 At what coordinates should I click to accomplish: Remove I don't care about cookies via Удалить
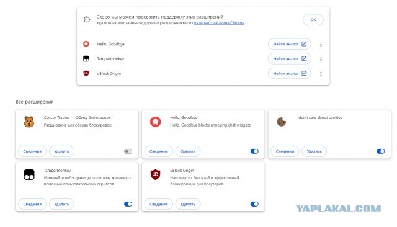tap(314, 151)
